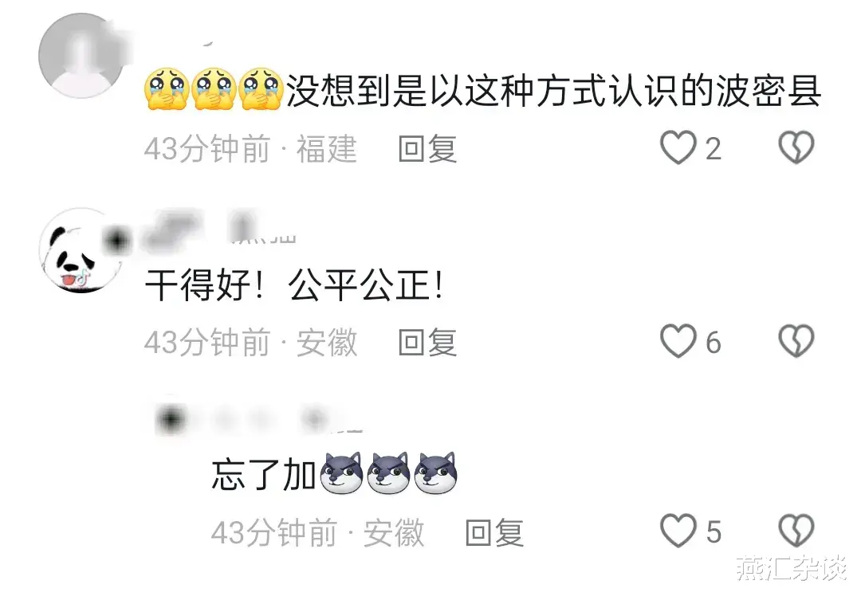Tap the heart on 干得好 comment
The width and height of the screenshot is (861, 600).
point(678,342)
